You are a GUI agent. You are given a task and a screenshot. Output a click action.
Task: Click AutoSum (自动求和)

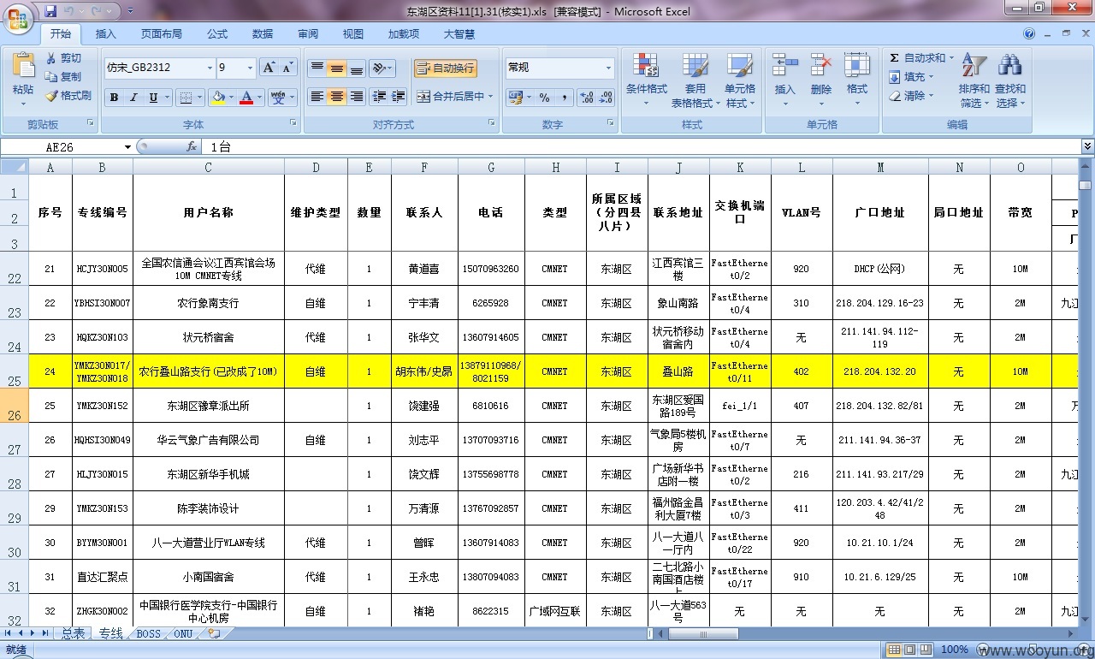920,58
